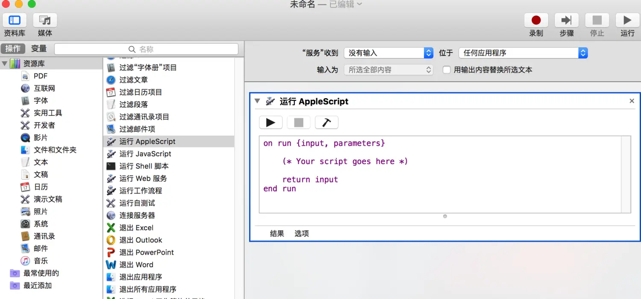Viewport: 641px width, 299px height.
Task: Select 退出应用程序 action
Action: pos(169,277)
